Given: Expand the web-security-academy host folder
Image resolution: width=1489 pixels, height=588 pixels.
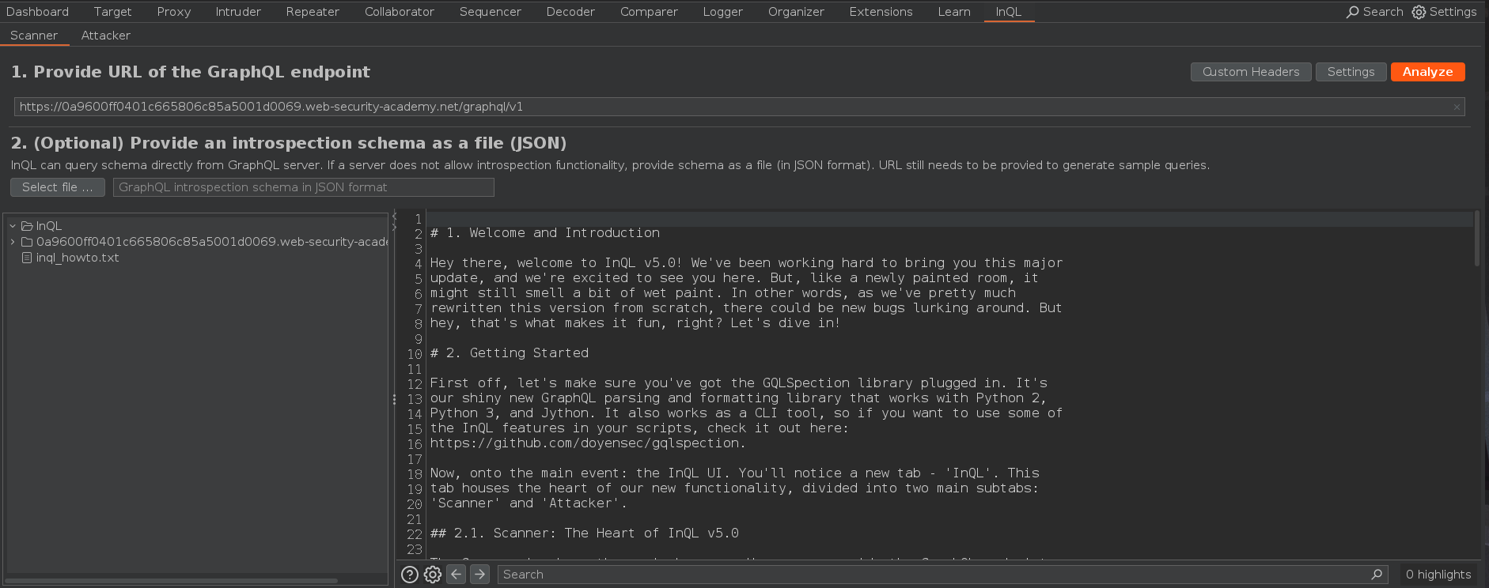Looking at the screenshot, I should [x=13, y=242].
